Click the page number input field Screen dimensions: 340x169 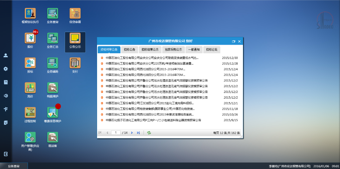tap(116, 133)
